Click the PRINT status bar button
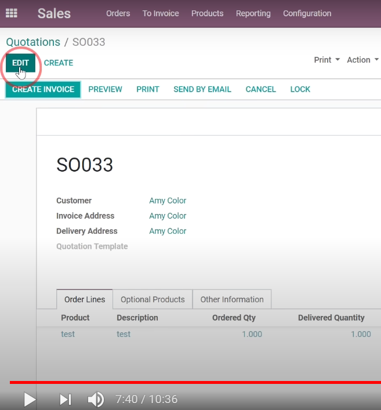Image resolution: width=381 pixels, height=410 pixels. pos(148,89)
